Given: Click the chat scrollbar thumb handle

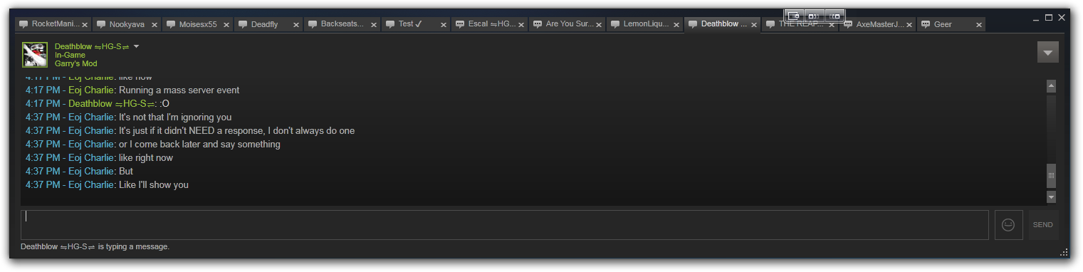Looking at the screenshot, I should pos(1051,176).
